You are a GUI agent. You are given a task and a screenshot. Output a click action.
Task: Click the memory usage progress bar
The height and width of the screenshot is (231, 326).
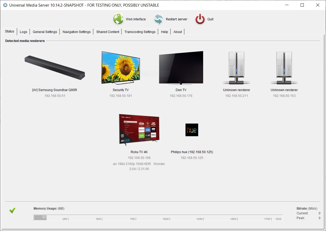coord(158,218)
